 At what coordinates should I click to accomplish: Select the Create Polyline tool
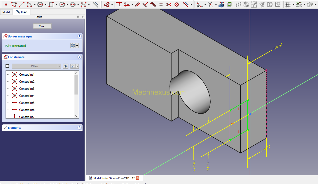click(14, 4)
